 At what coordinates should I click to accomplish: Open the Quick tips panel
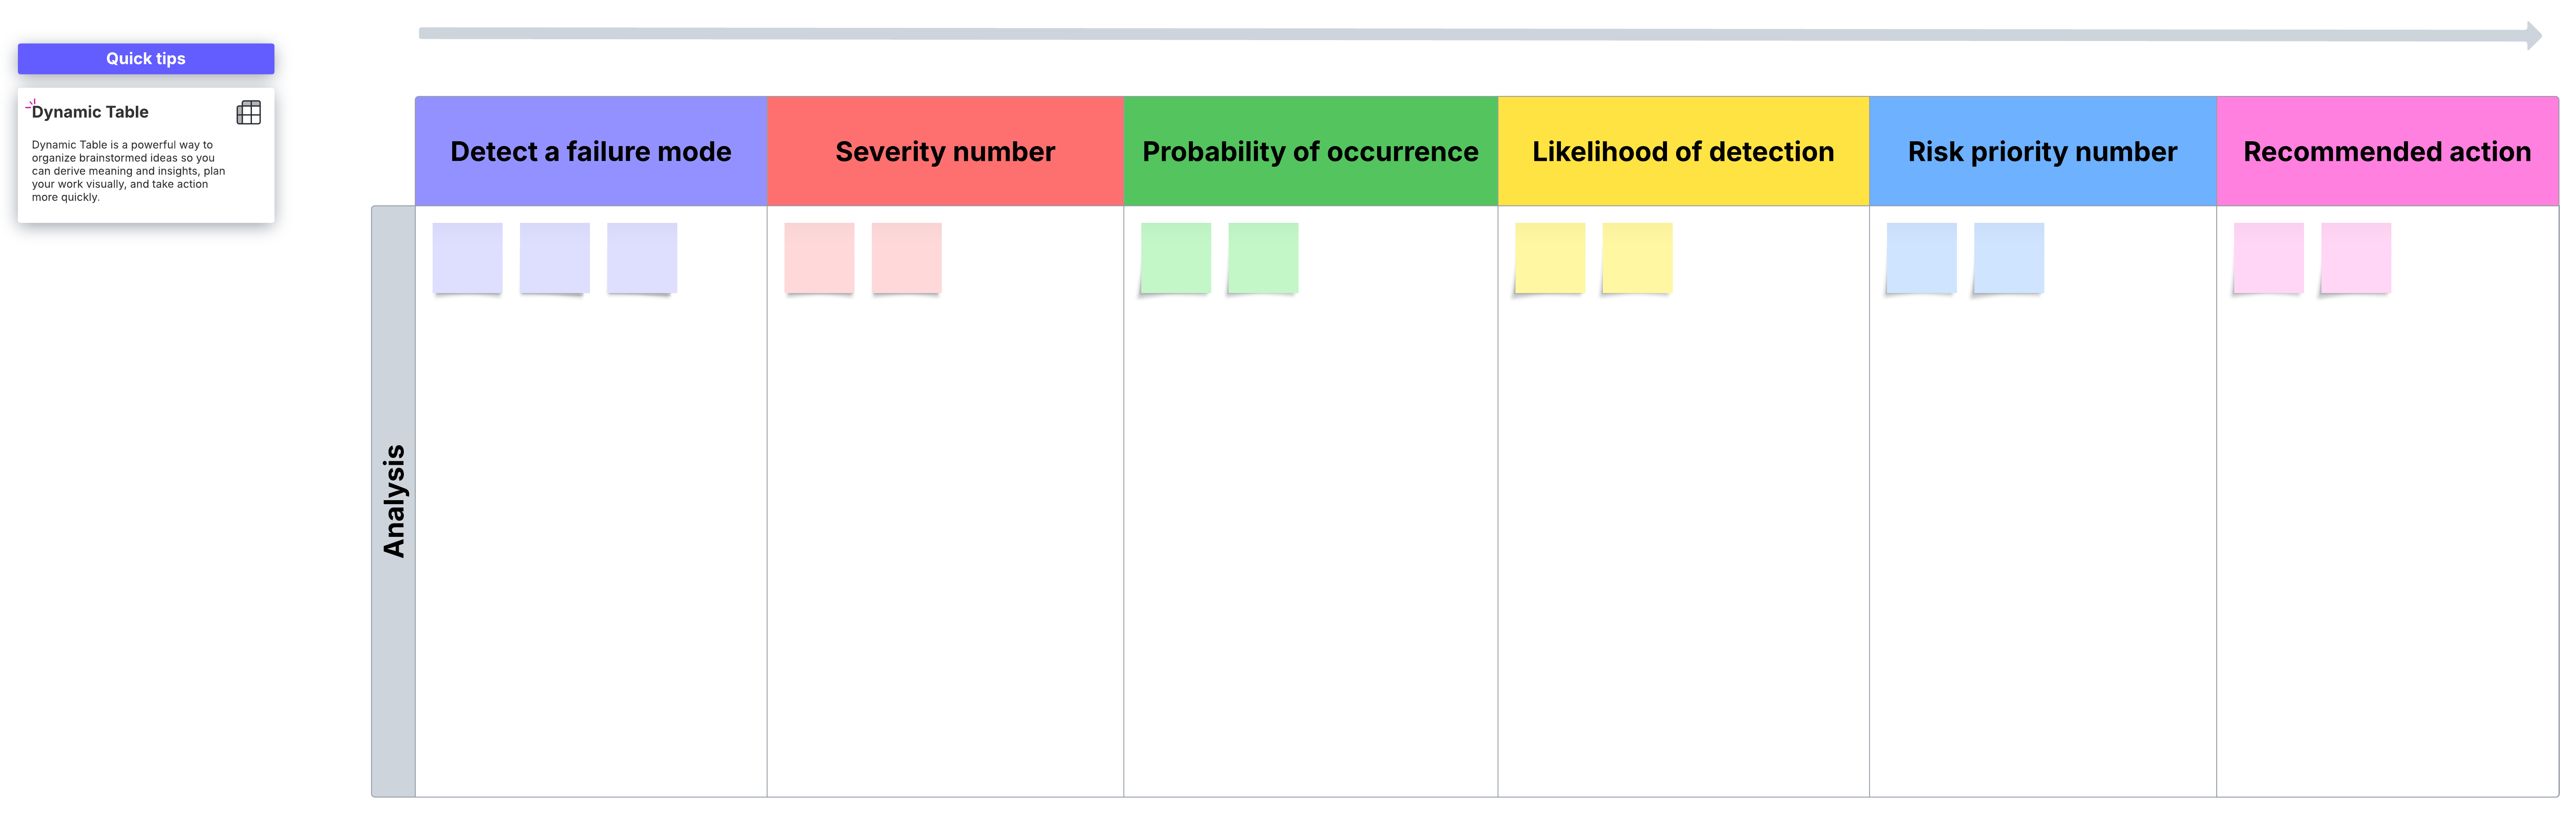145,58
